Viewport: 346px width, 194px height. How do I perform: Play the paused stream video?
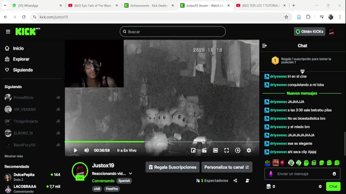(x=75, y=150)
